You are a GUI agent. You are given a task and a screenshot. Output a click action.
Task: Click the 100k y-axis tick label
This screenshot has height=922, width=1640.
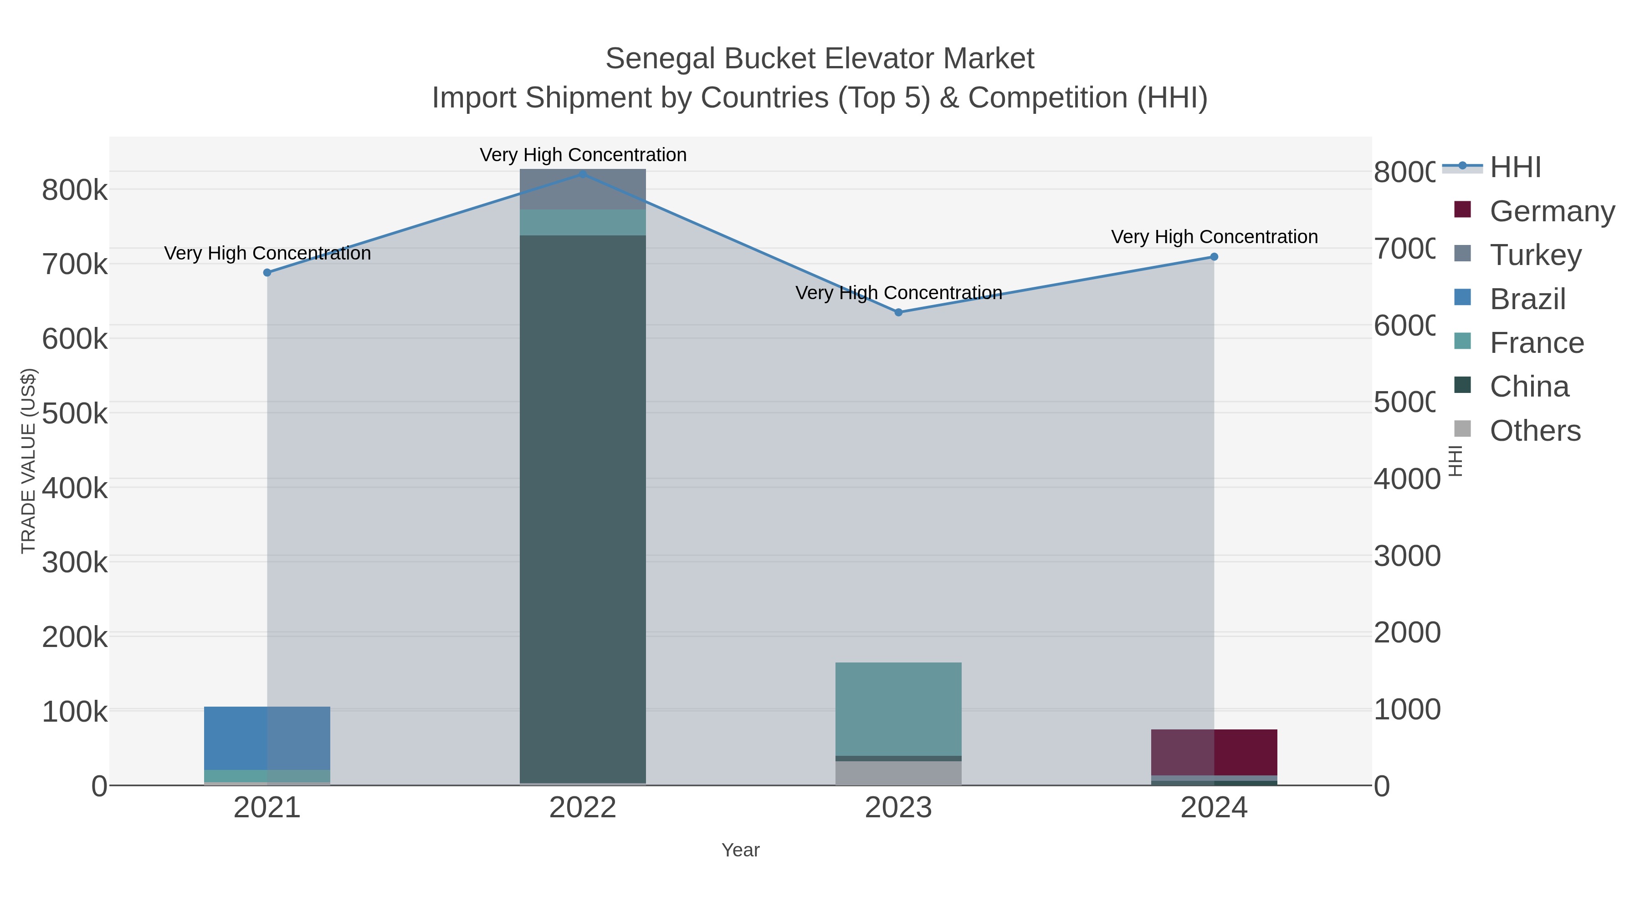point(75,711)
